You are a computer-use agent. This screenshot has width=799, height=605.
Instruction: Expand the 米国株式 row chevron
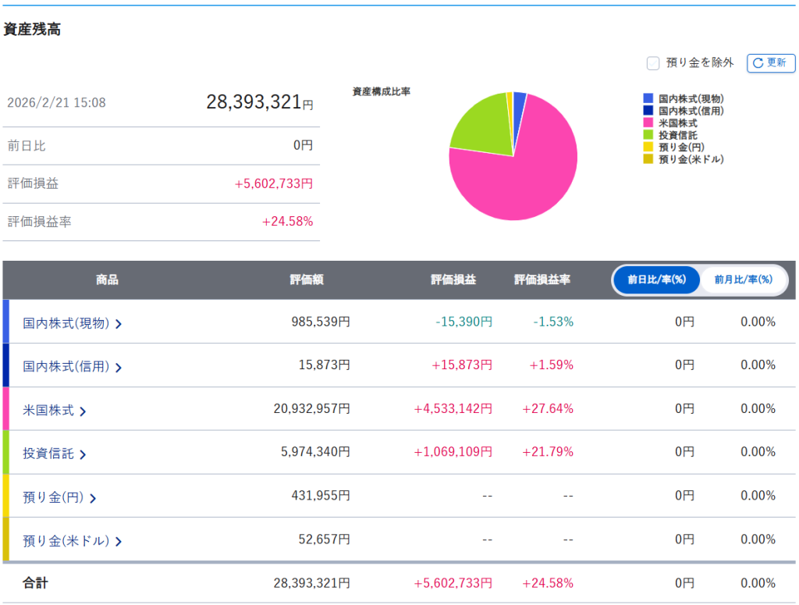pos(83,411)
